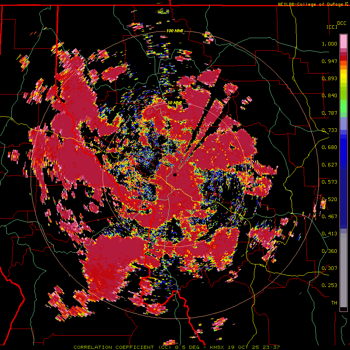Pick the yellow segment of the color bar
The height and width of the screenshot is (350, 350).
(343, 76)
